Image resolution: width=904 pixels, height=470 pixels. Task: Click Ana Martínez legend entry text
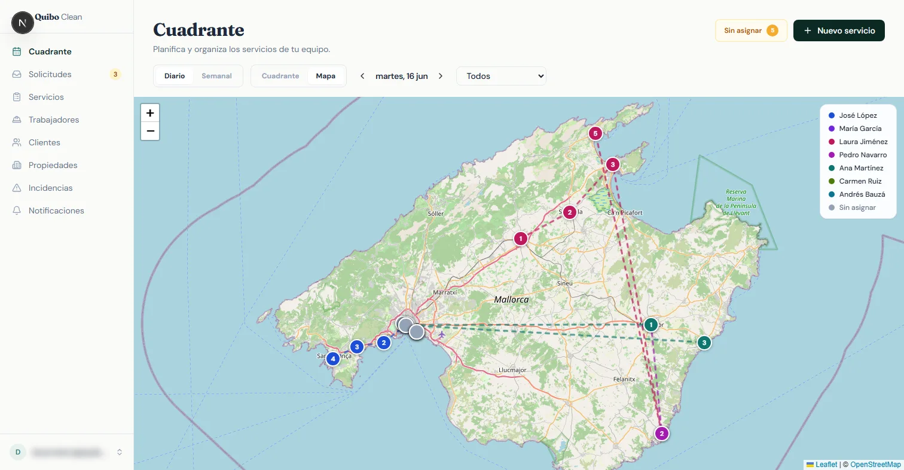(x=861, y=168)
